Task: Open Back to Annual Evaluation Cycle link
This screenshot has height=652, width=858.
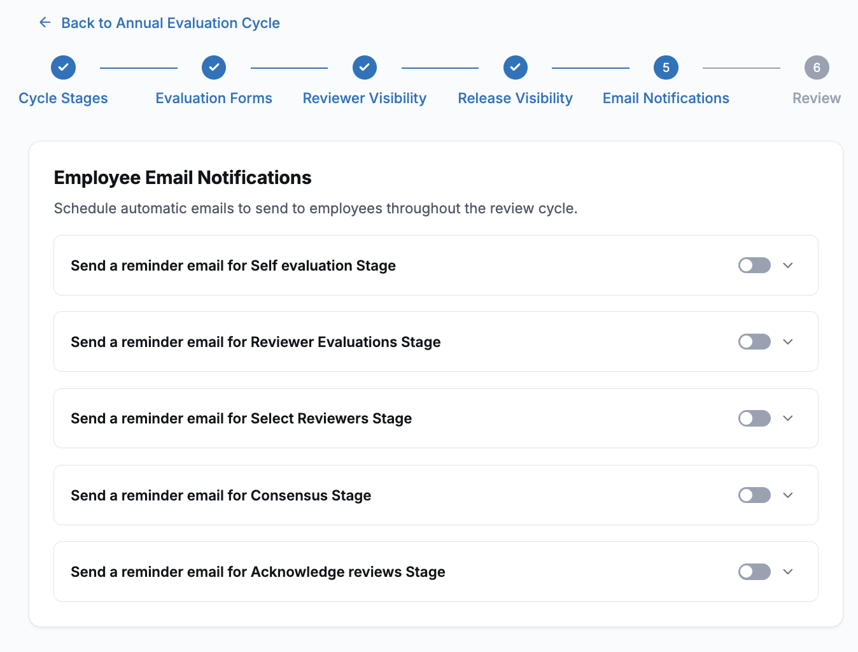Action: pos(171,23)
